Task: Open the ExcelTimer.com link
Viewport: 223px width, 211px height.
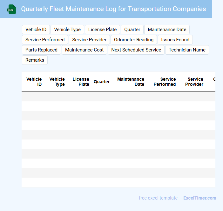Action: pos(199,198)
